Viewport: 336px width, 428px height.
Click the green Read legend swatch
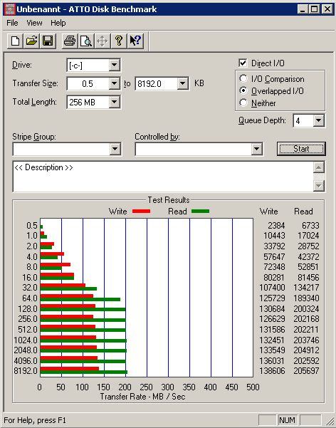[200, 212]
